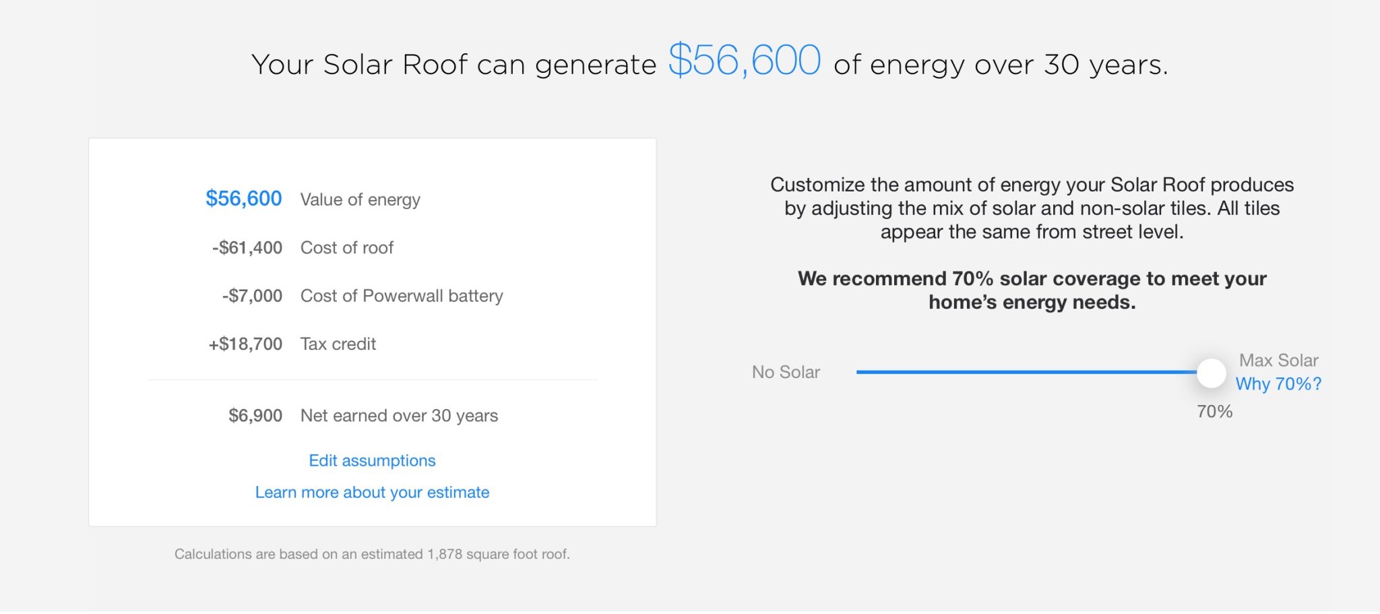
Task: Click the Why 70%? link
Action: pyautogui.click(x=1278, y=383)
